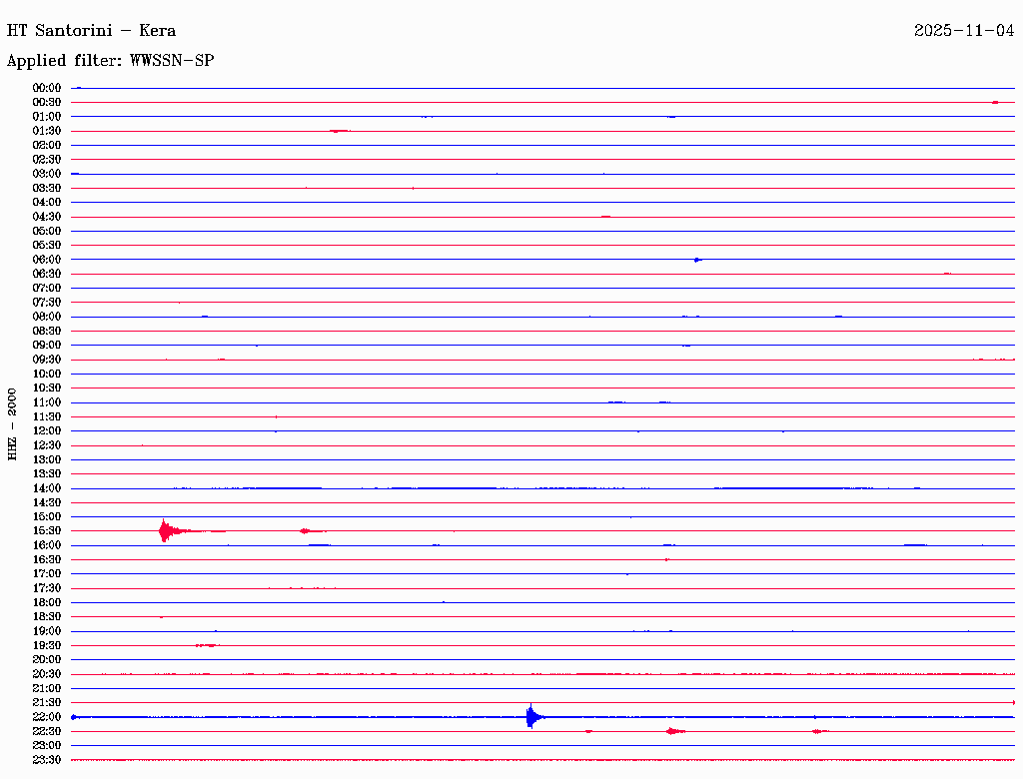1023x779 pixels.
Task: Click the 01:00 time label
Action: coord(47,117)
